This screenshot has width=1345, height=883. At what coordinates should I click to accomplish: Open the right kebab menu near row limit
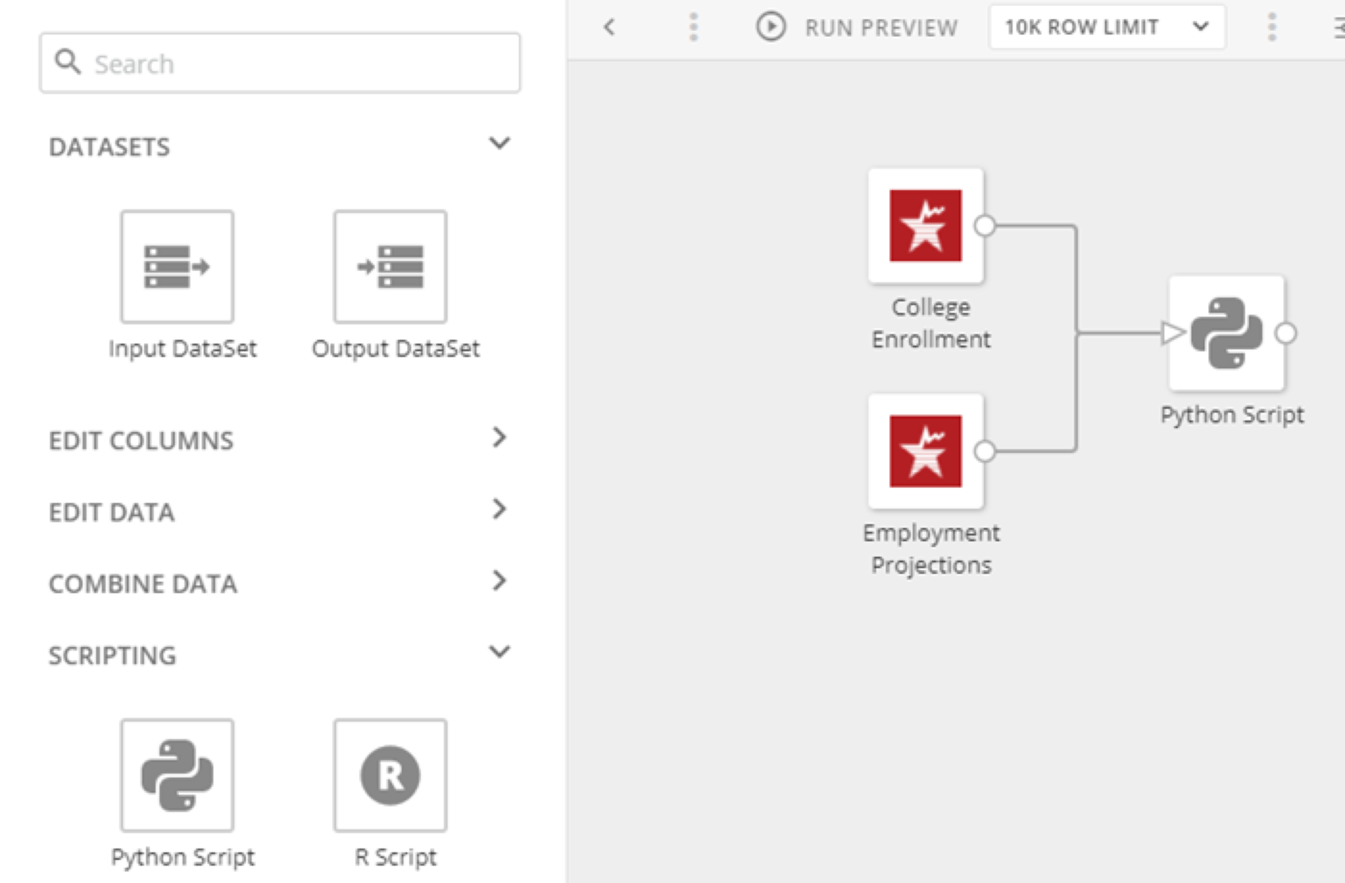1271,28
